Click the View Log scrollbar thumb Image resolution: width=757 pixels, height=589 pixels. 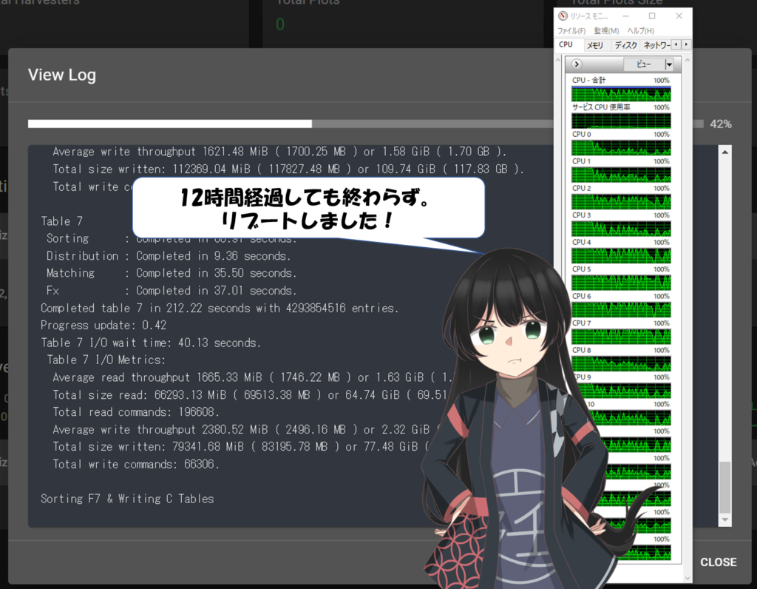click(x=724, y=487)
